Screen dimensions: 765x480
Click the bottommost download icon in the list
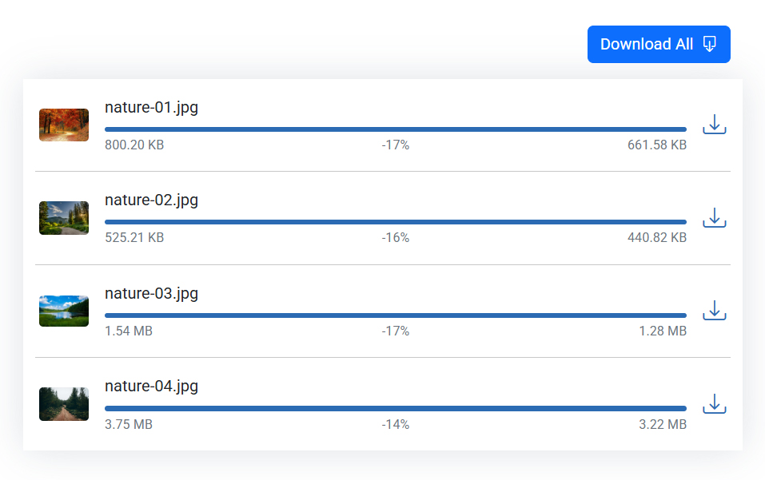tap(714, 404)
